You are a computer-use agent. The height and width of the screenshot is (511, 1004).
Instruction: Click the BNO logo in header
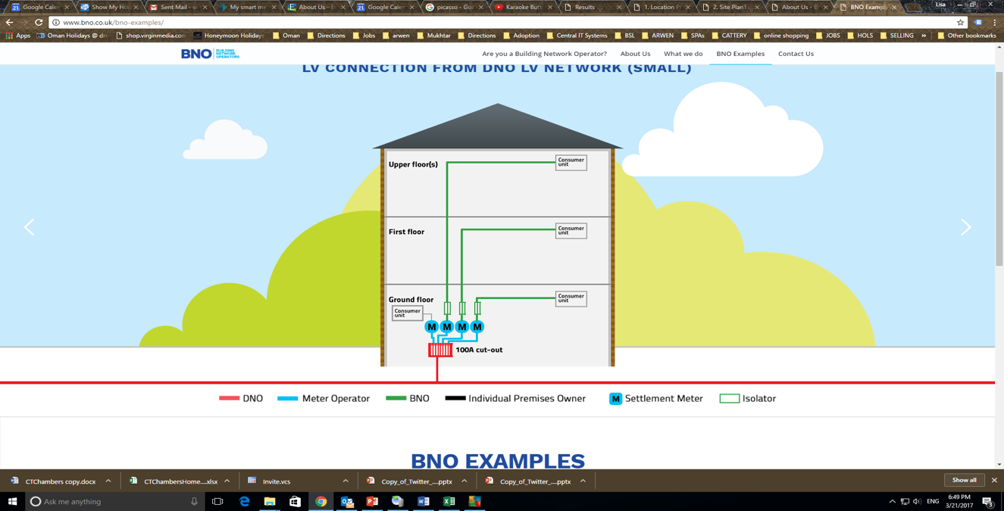tap(210, 54)
